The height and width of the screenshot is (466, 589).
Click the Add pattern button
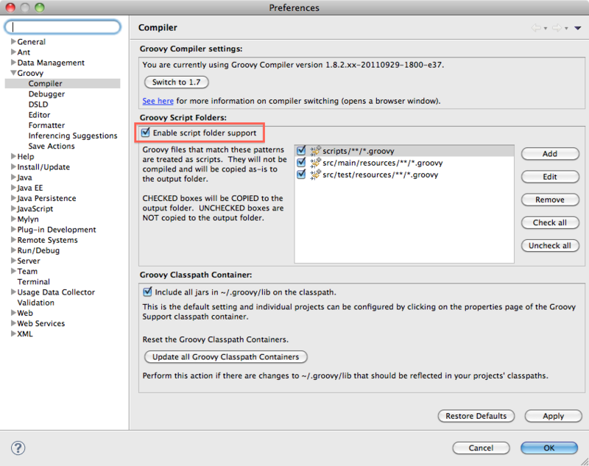point(550,154)
